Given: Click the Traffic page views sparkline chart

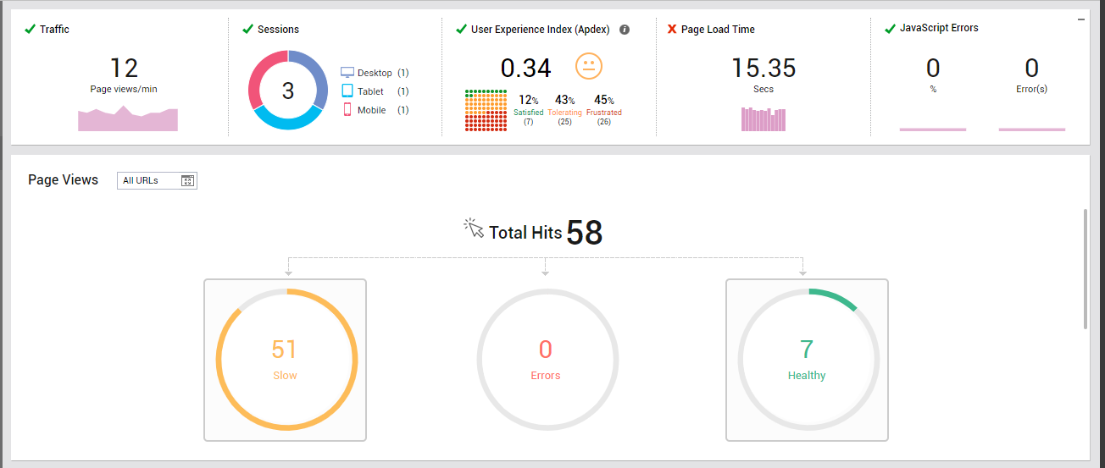Looking at the screenshot, I should 128,118.
